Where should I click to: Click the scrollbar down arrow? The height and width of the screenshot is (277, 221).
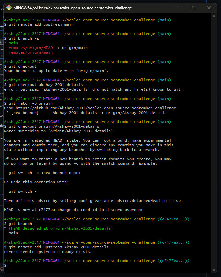[214, 270]
